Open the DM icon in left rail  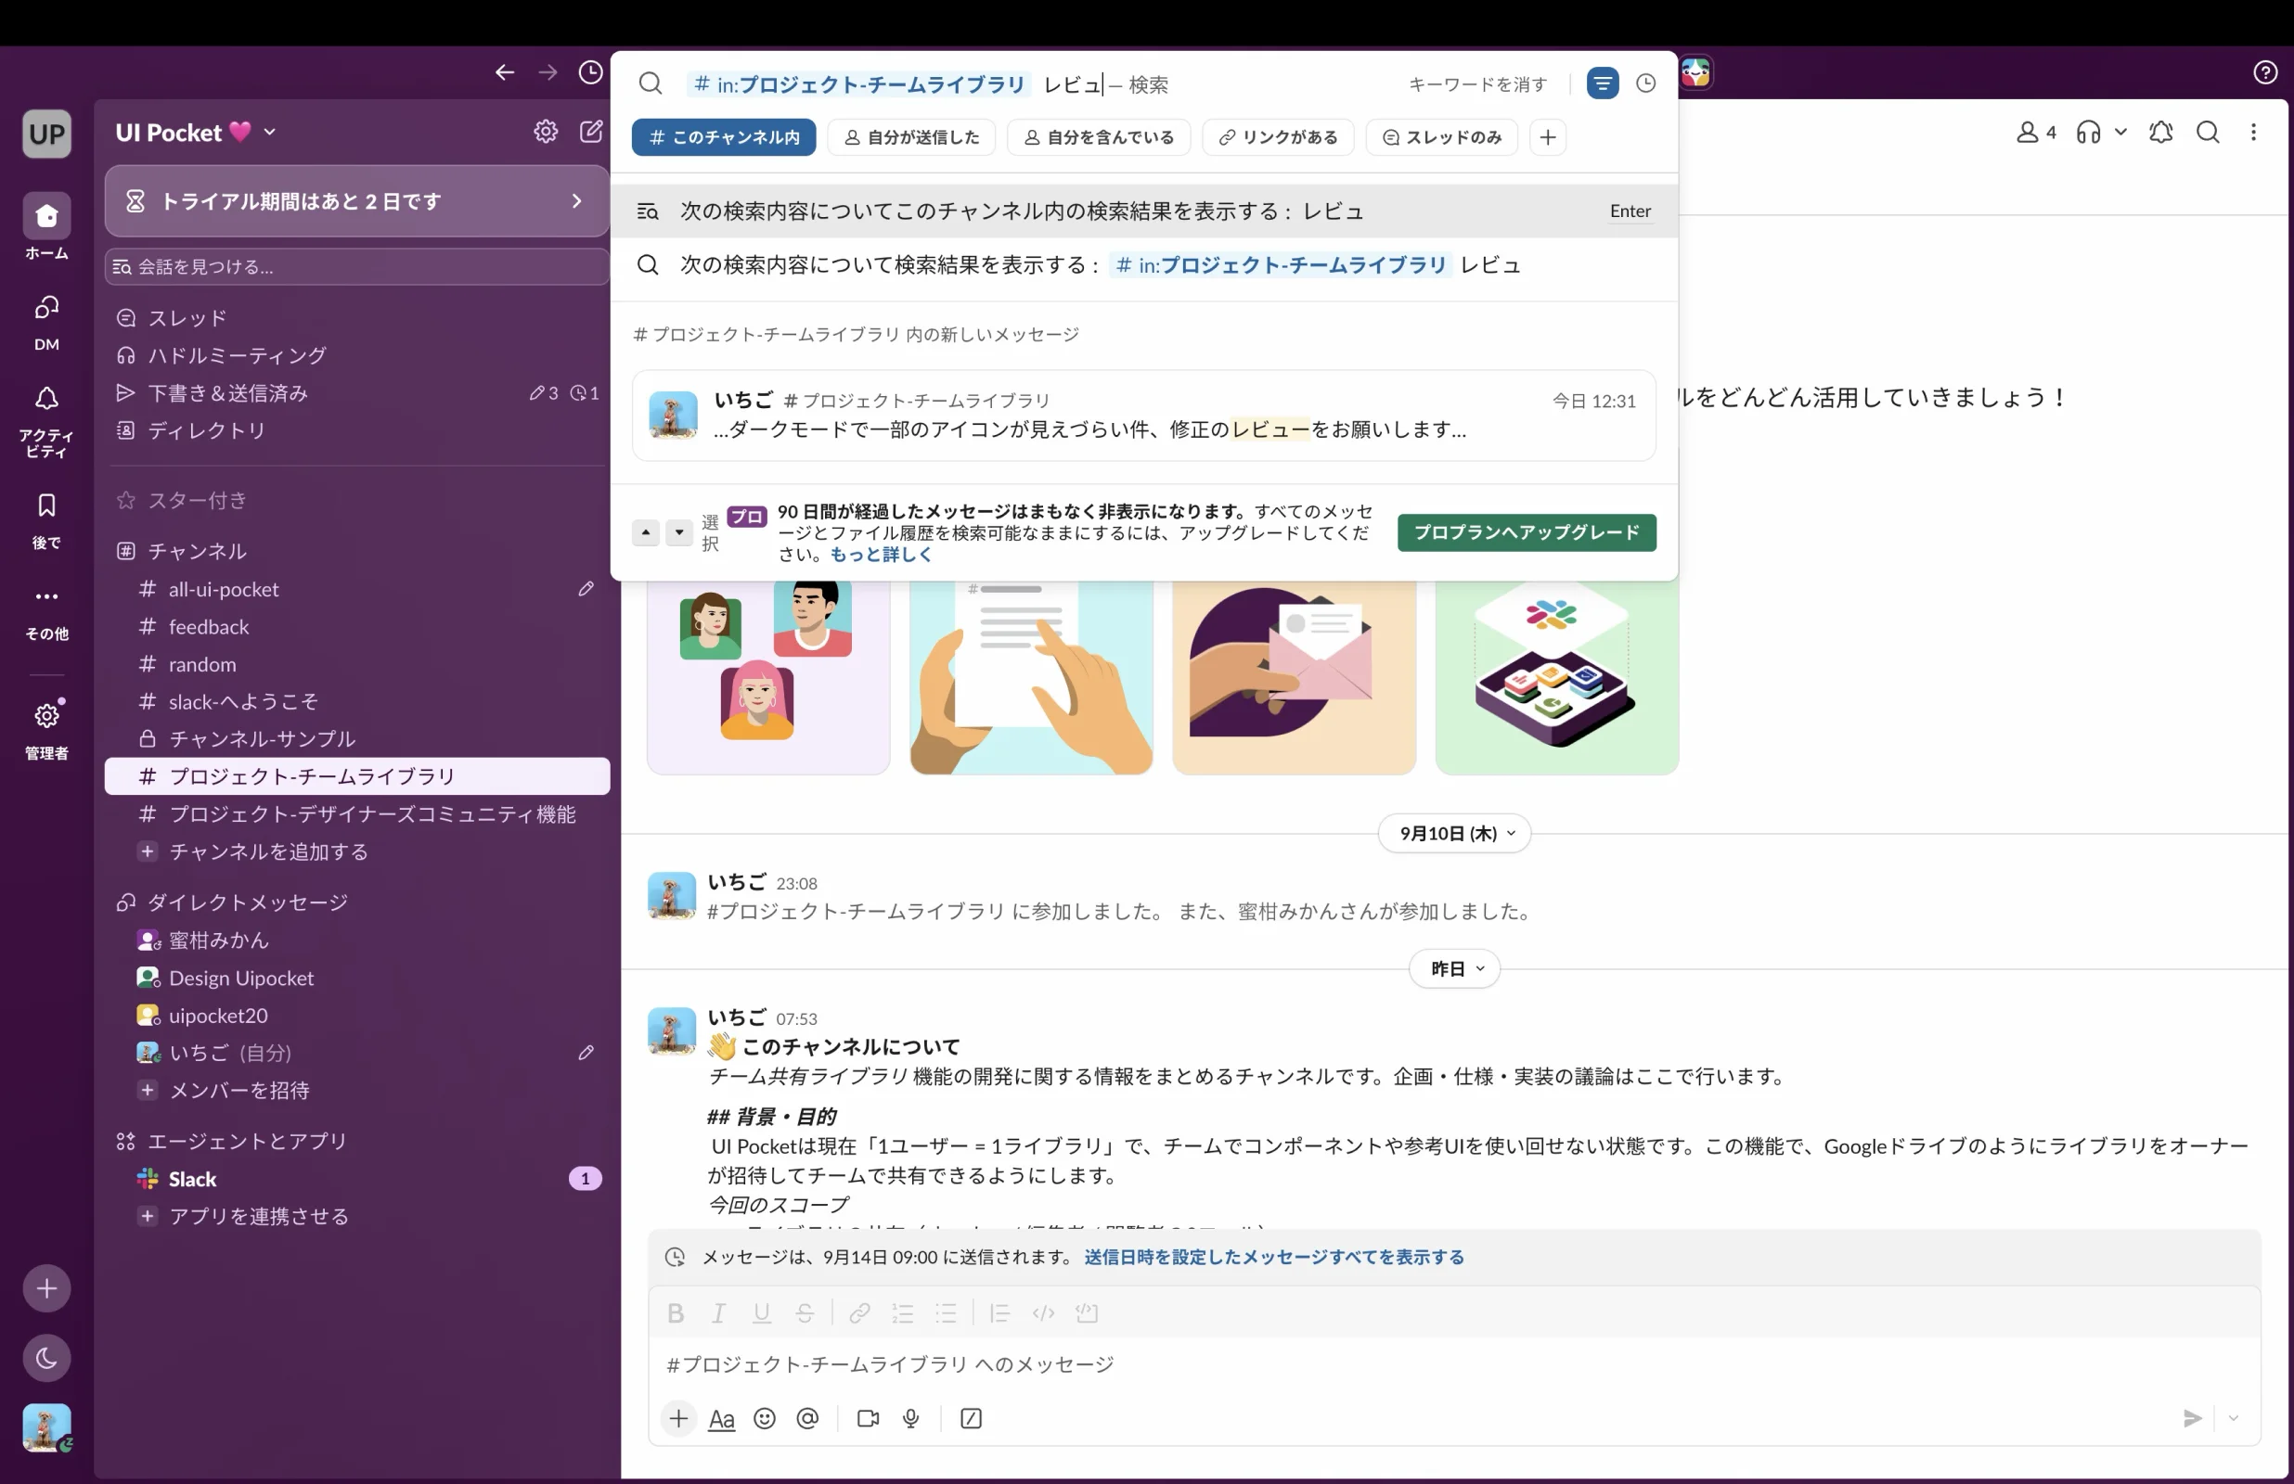click(46, 308)
